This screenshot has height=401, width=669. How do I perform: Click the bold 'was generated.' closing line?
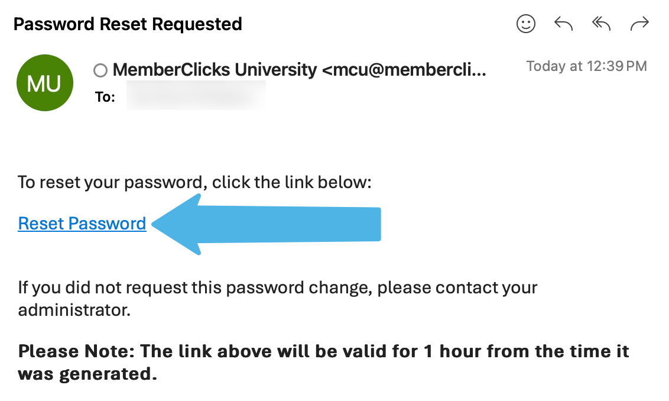tap(87, 374)
